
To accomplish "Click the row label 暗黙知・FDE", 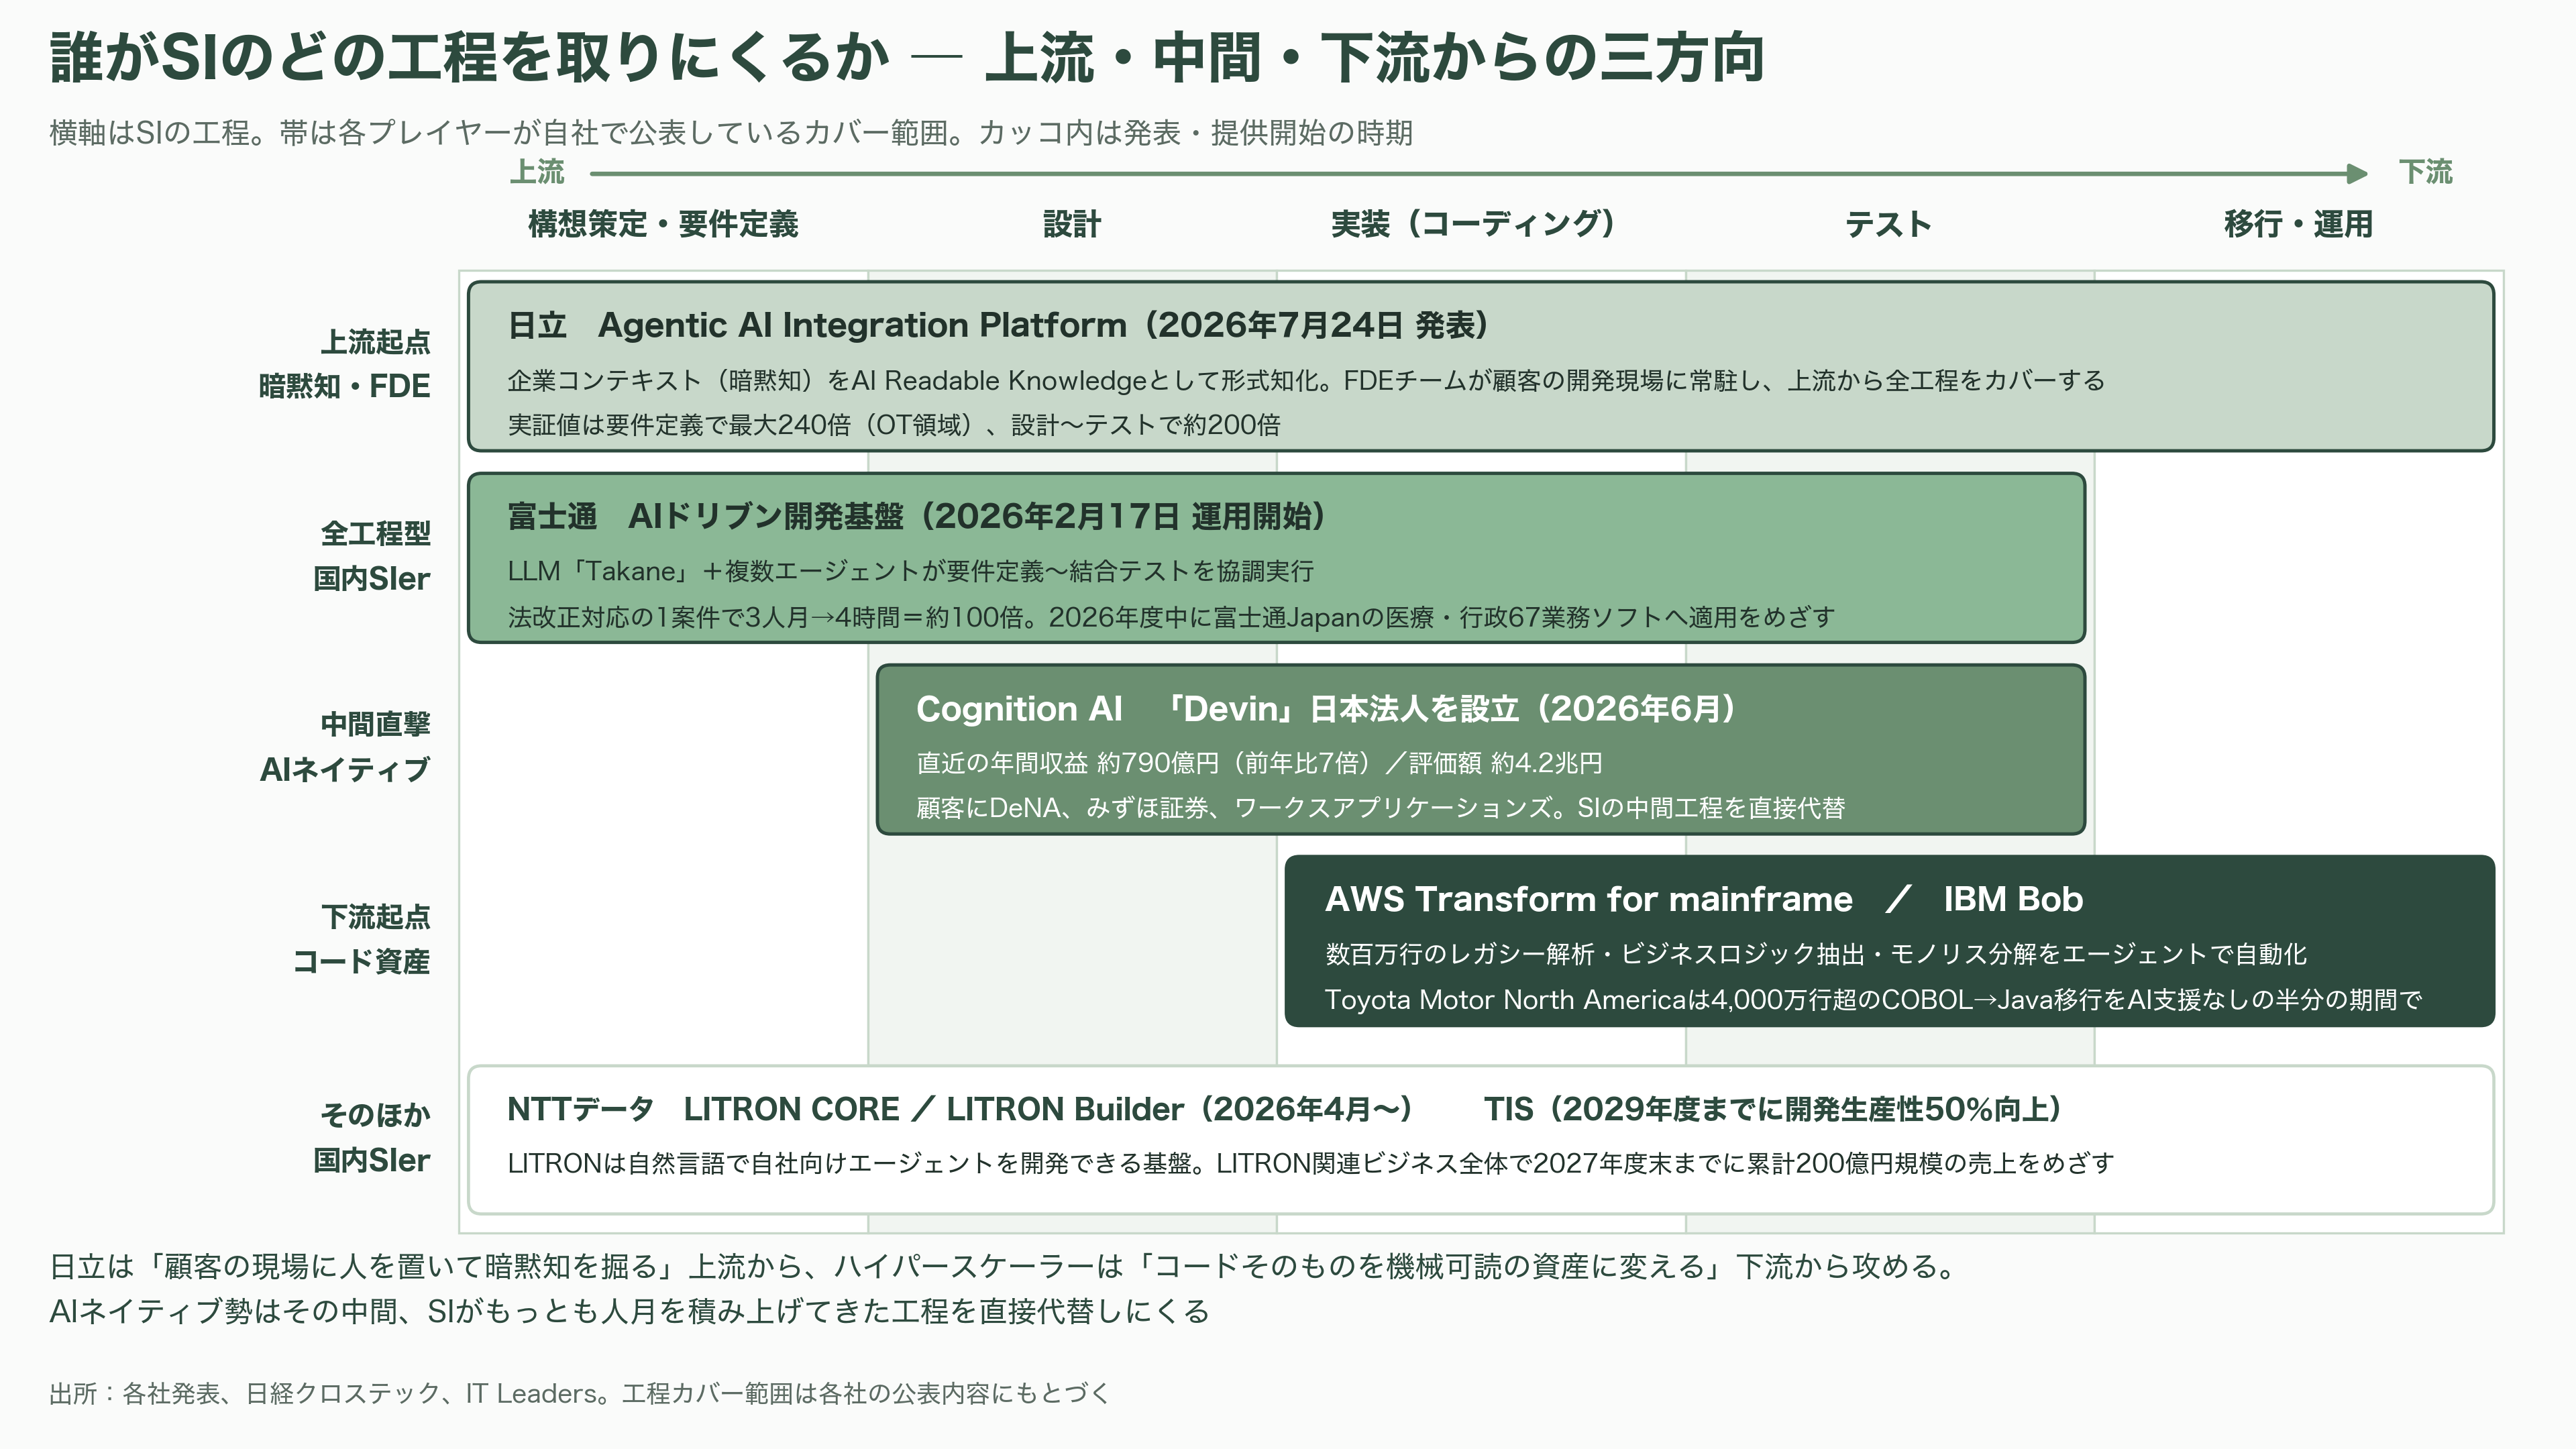I will point(344,386).
